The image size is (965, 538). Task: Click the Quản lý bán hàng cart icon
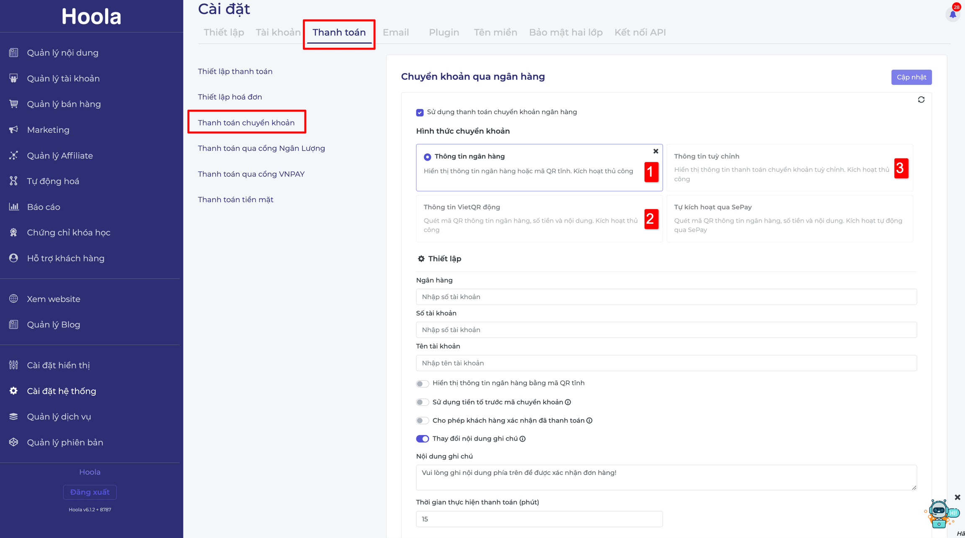click(14, 104)
